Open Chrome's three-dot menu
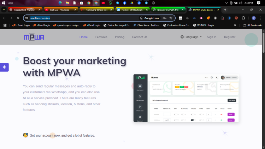Viewport: 265px width, 149px height. [261, 18]
